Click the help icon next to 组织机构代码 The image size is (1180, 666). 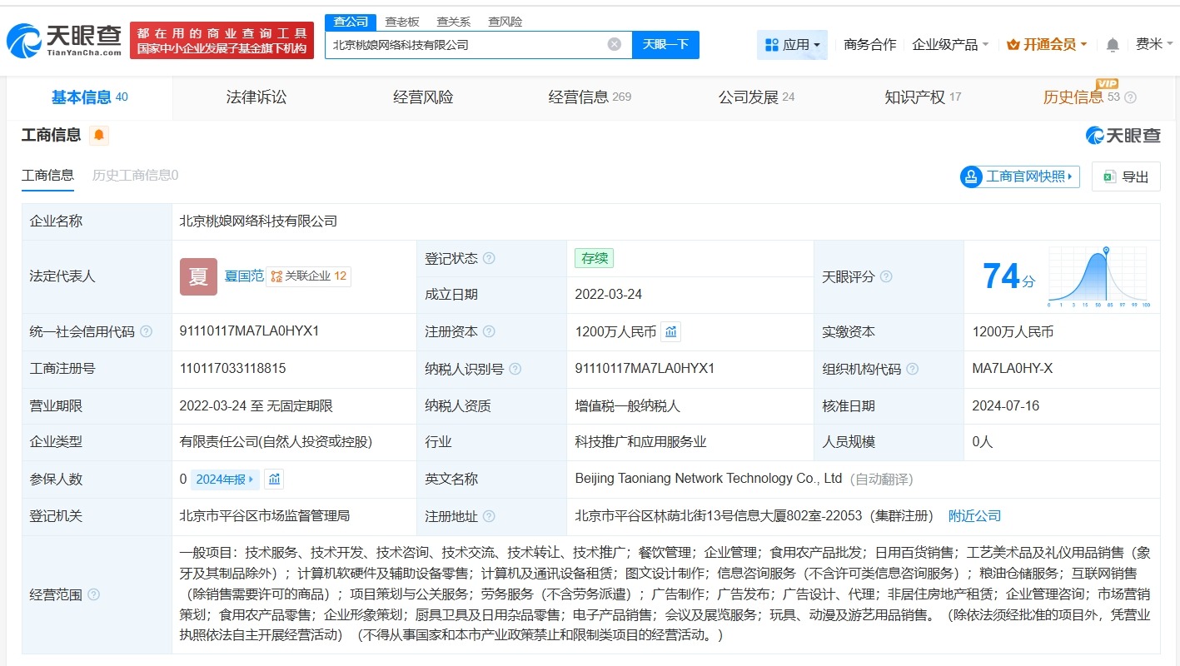913,369
